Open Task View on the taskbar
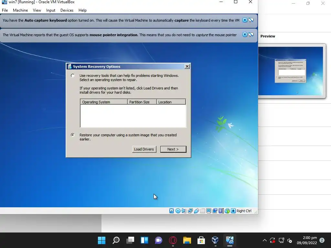This screenshot has height=248, width=331. point(130,240)
